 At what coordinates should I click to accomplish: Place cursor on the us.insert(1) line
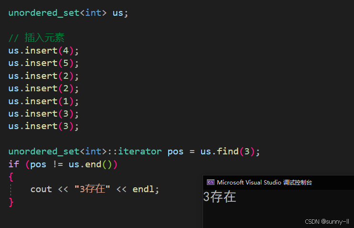[43, 101]
